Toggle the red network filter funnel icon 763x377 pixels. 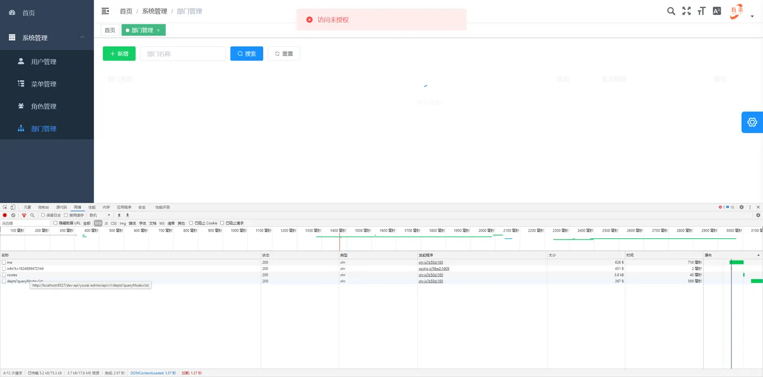(x=23, y=215)
